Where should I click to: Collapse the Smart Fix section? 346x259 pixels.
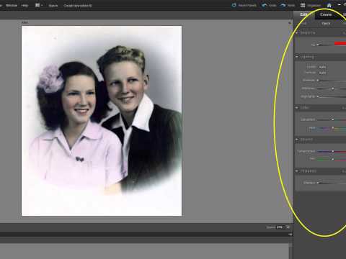coord(297,32)
